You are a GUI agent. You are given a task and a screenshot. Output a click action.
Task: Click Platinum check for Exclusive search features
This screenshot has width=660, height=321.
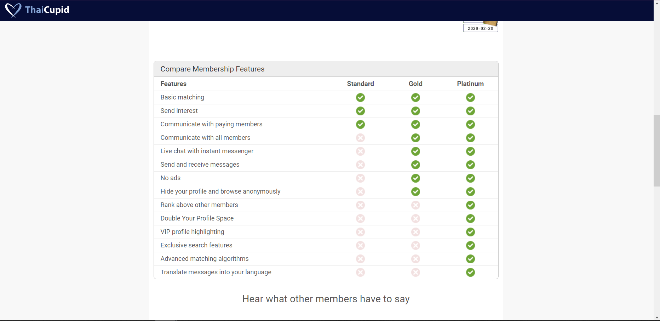tap(470, 245)
